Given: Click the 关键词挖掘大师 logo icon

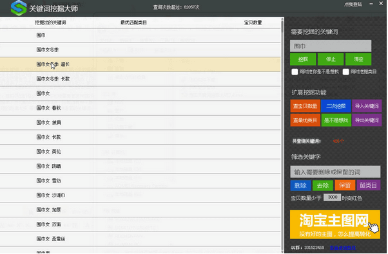Looking at the screenshot, I should [19, 8].
